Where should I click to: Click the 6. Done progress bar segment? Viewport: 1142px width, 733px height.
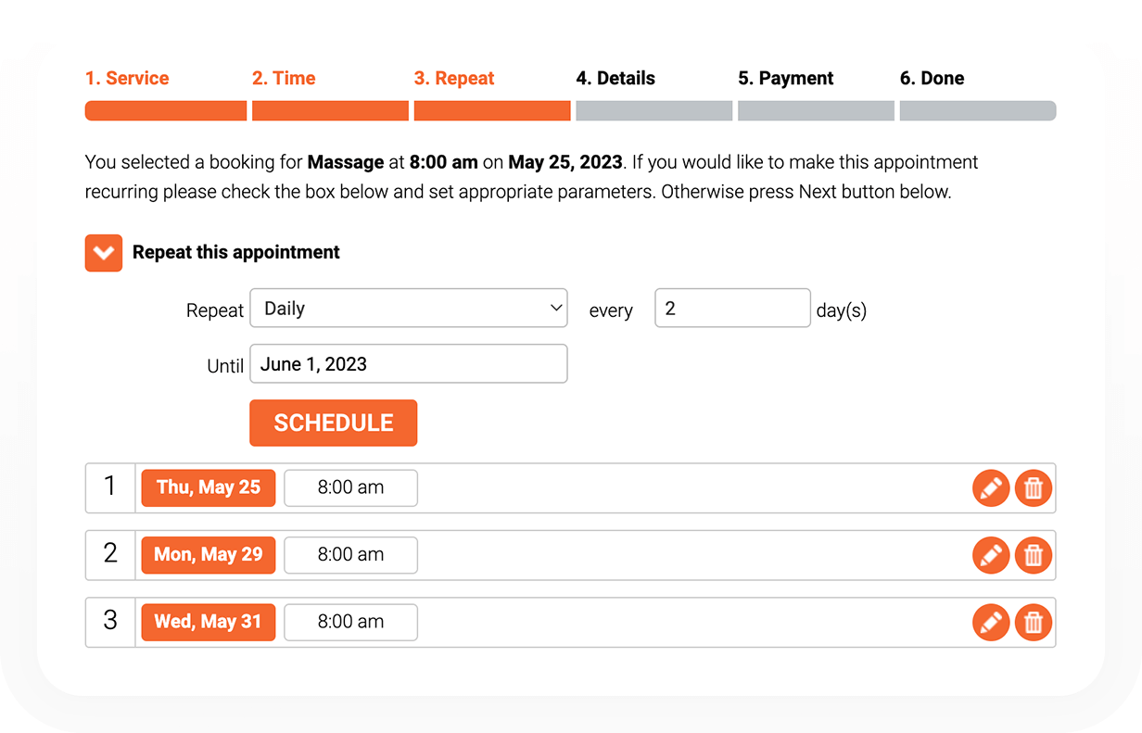click(x=978, y=111)
